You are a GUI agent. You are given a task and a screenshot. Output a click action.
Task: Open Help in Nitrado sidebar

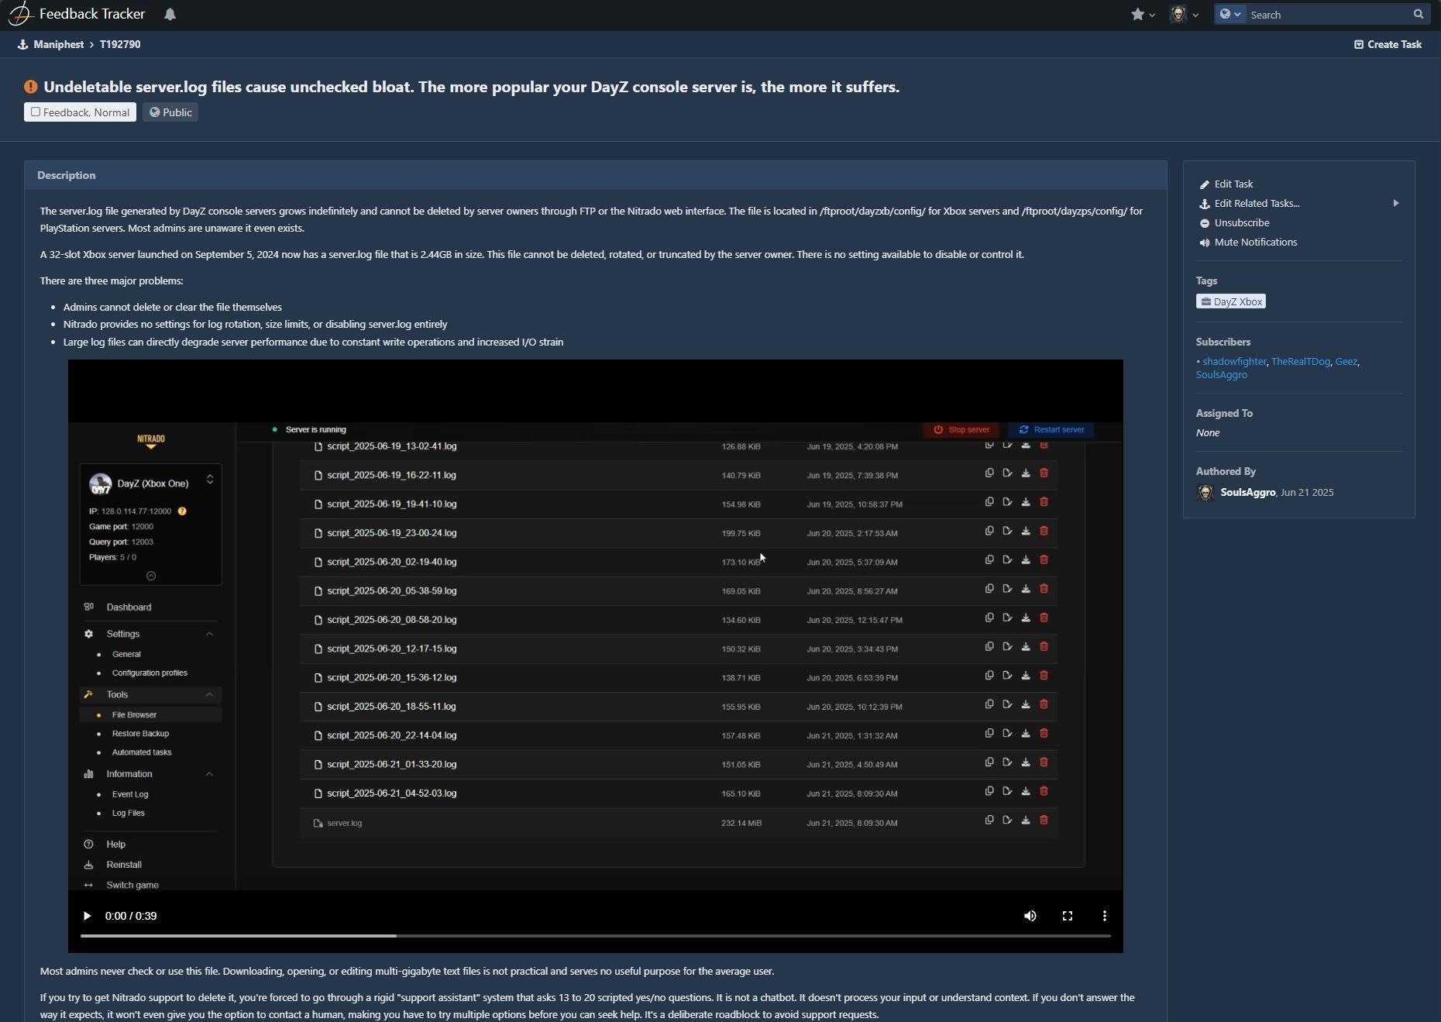pos(115,845)
